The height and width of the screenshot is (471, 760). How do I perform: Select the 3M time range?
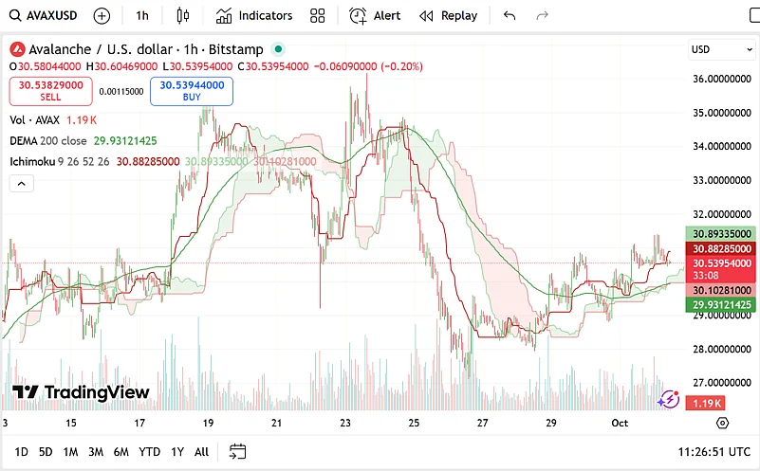tap(95, 452)
